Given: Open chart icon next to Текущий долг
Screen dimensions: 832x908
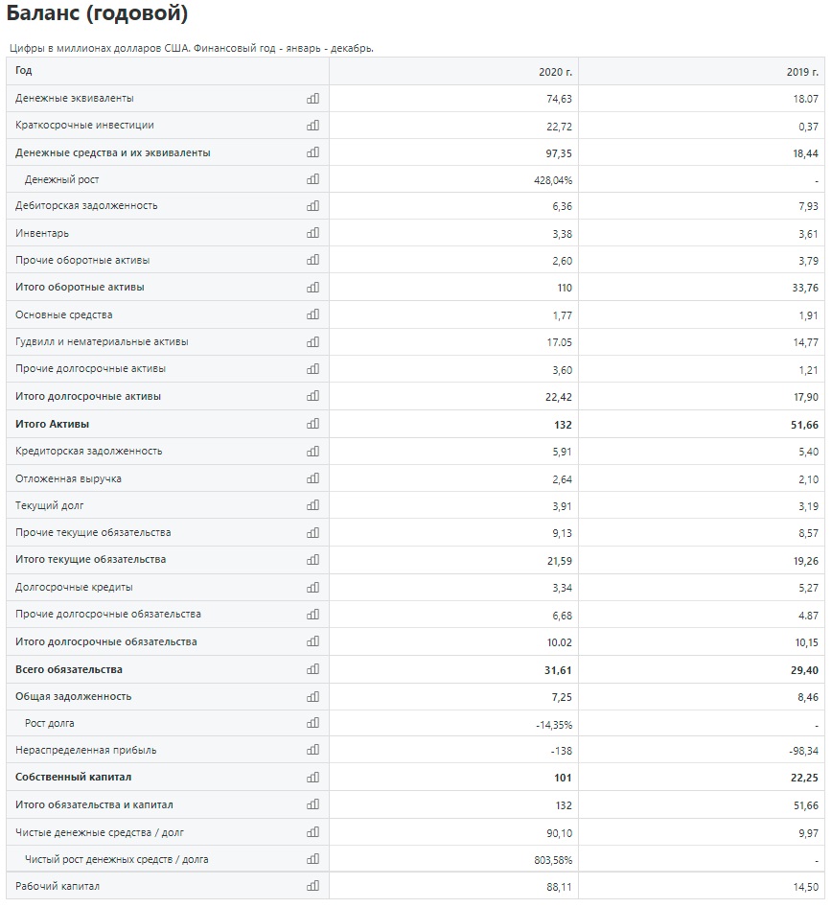Looking at the screenshot, I should [x=312, y=505].
